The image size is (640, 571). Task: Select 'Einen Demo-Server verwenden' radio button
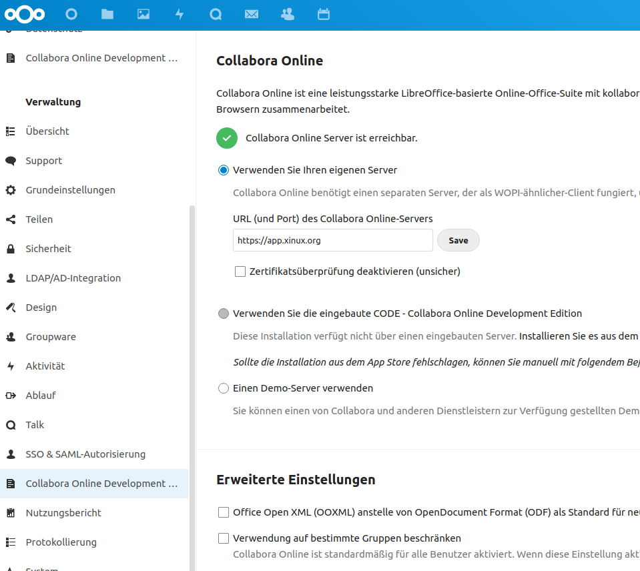[x=224, y=388]
